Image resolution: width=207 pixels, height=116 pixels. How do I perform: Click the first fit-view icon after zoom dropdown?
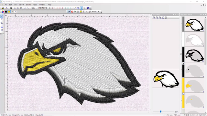(x=39, y=8)
